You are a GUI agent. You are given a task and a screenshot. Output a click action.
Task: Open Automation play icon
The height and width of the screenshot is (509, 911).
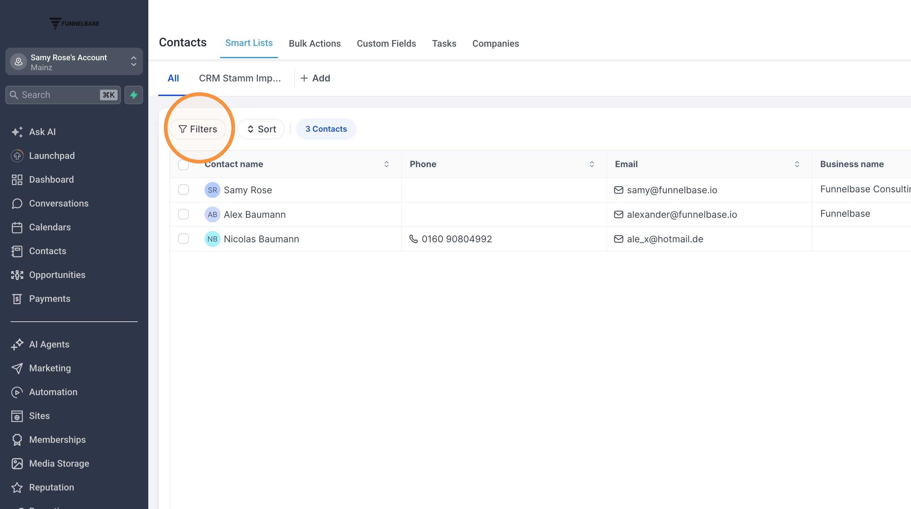(17, 392)
